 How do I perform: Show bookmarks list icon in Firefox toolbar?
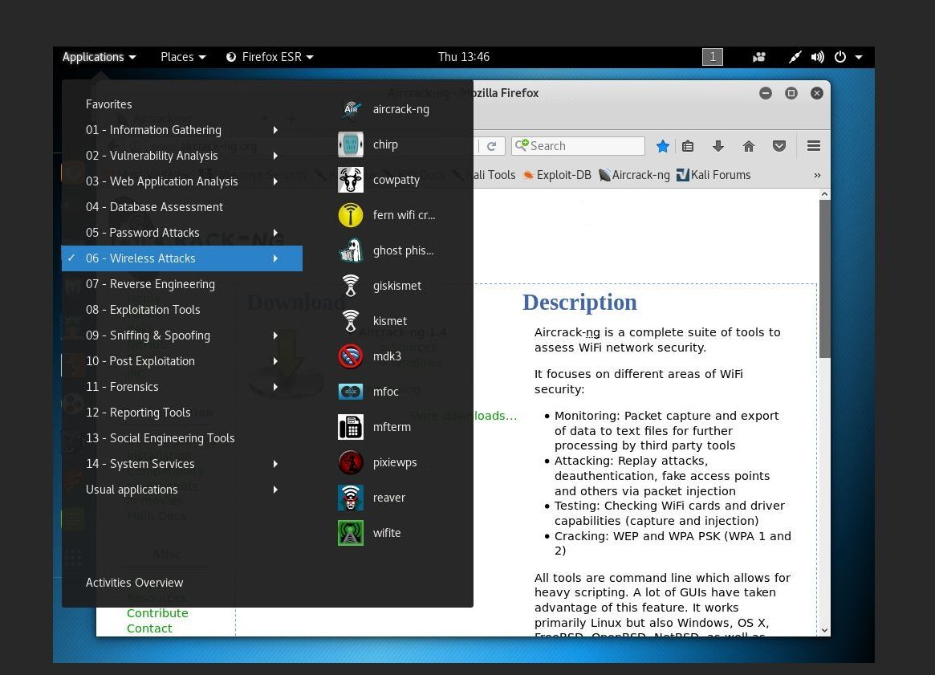(x=688, y=146)
